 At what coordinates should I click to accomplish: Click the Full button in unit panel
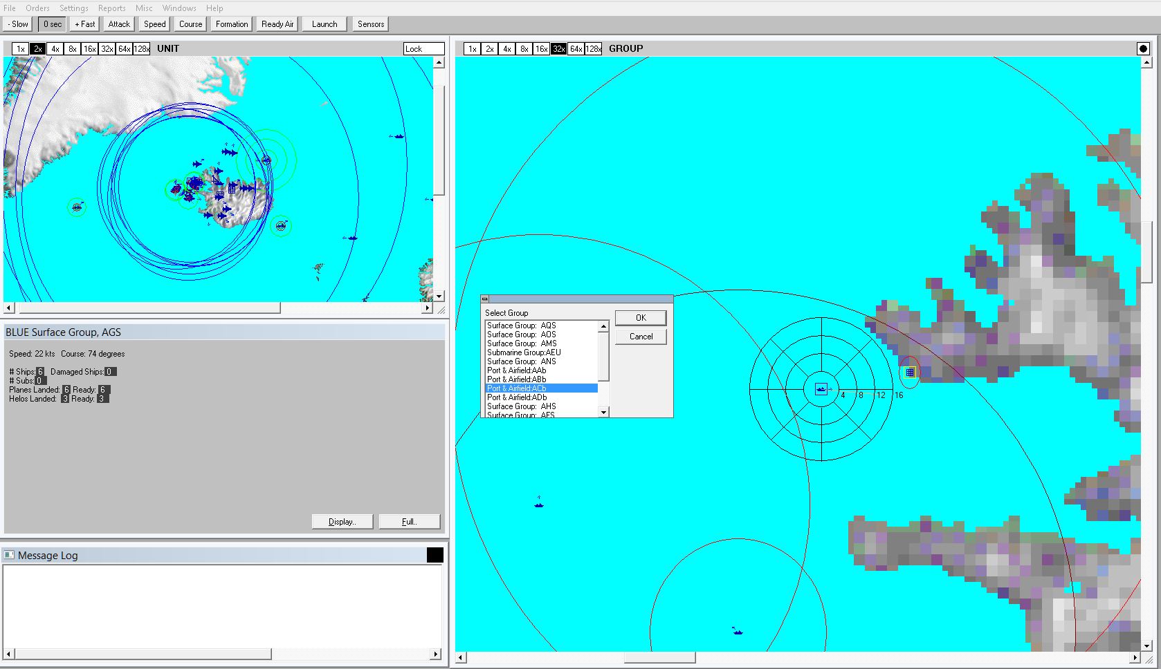pyautogui.click(x=409, y=522)
